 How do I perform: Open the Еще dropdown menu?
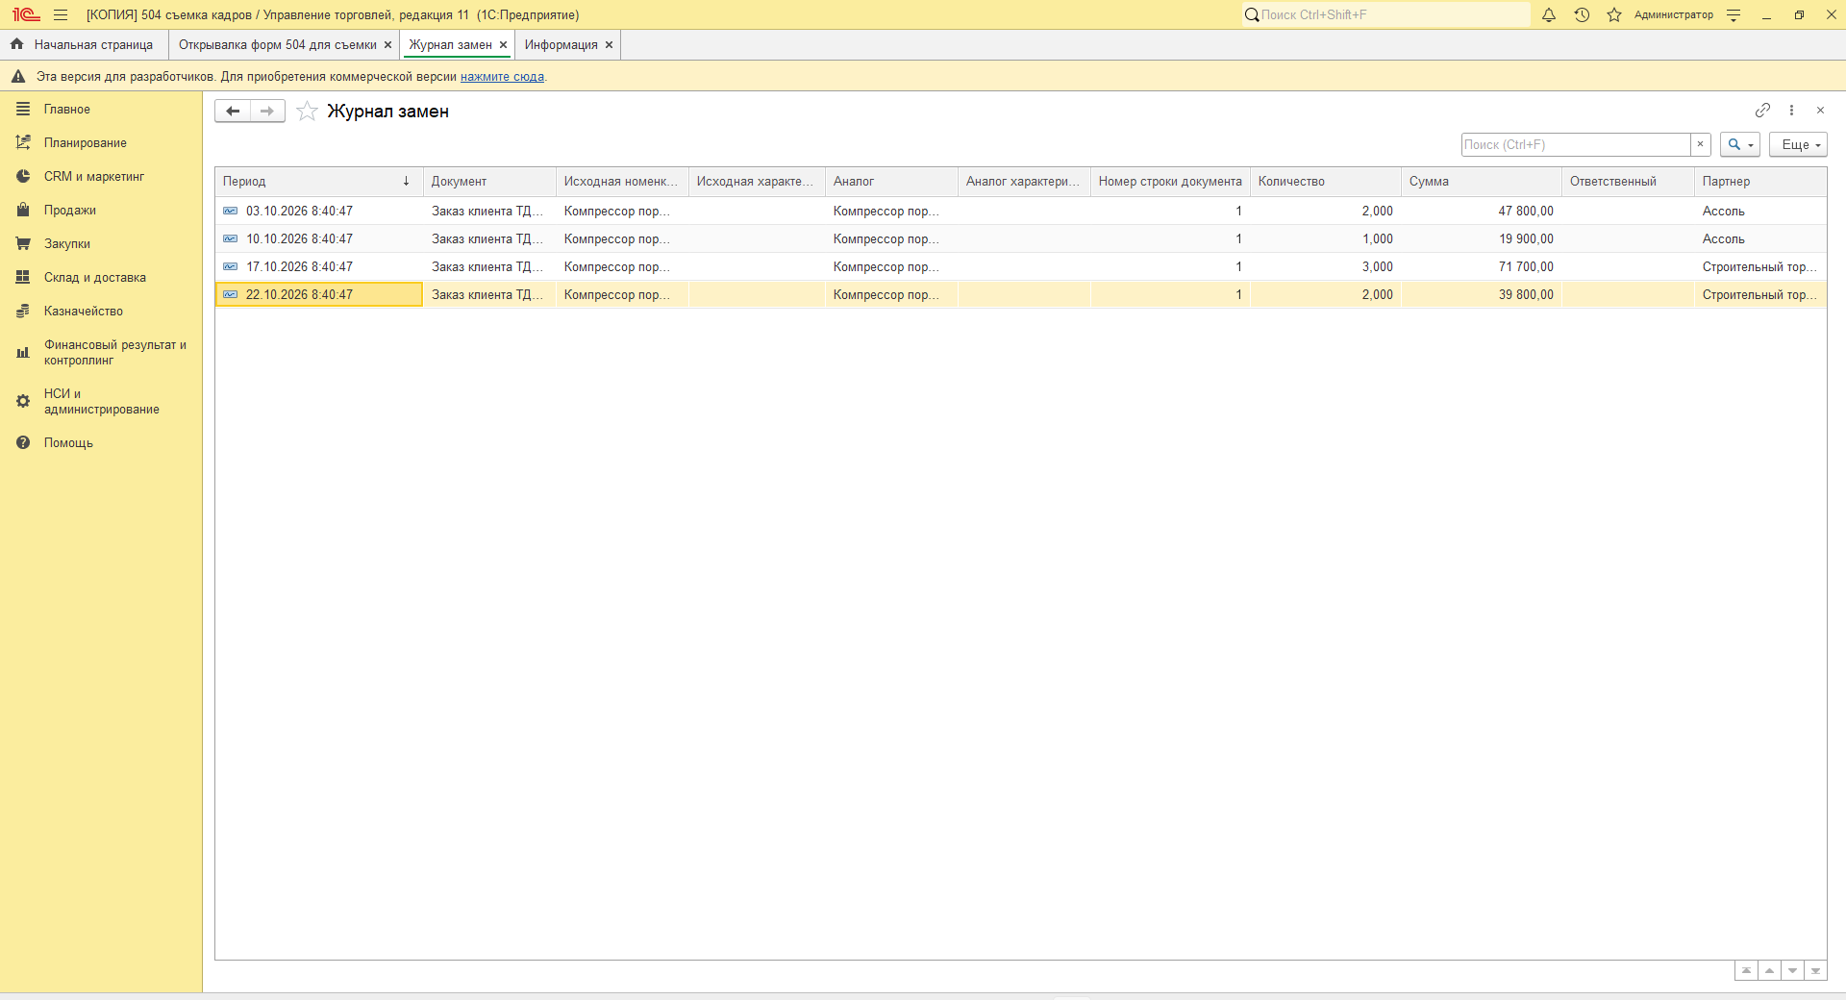click(x=1798, y=144)
